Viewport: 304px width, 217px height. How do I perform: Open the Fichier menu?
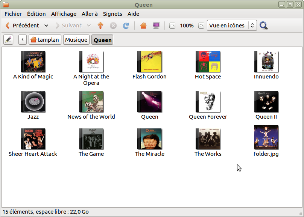pos(13,14)
